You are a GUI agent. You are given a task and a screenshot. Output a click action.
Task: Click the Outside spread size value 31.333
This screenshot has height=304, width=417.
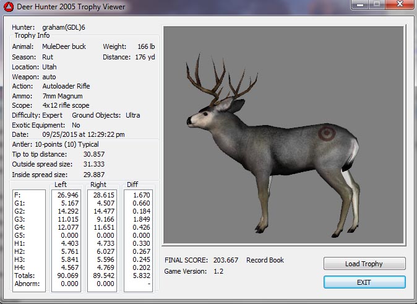(x=94, y=164)
